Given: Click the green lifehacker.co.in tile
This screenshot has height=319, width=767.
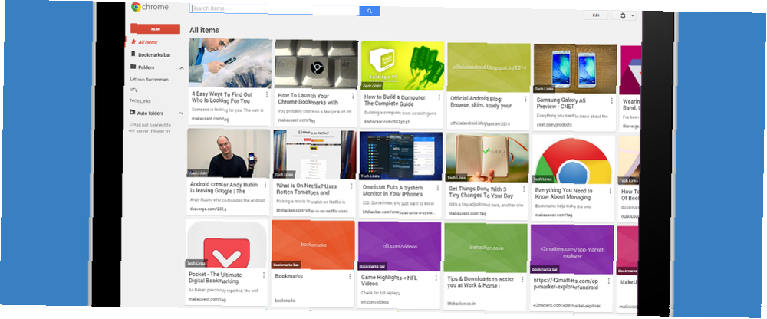Looking at the screenshot, I should (486, 248).
